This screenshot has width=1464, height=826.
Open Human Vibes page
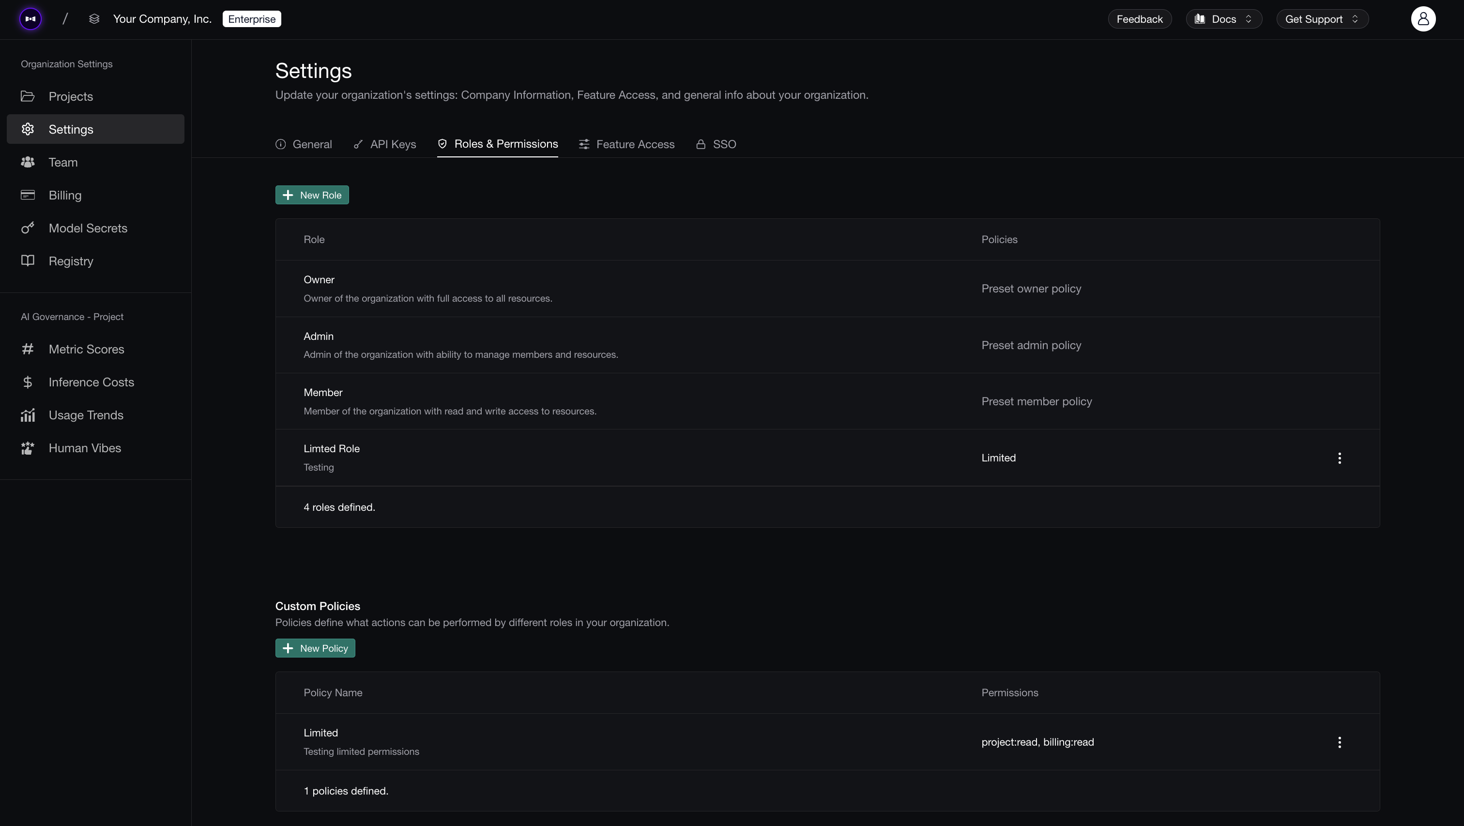point(95,448)
